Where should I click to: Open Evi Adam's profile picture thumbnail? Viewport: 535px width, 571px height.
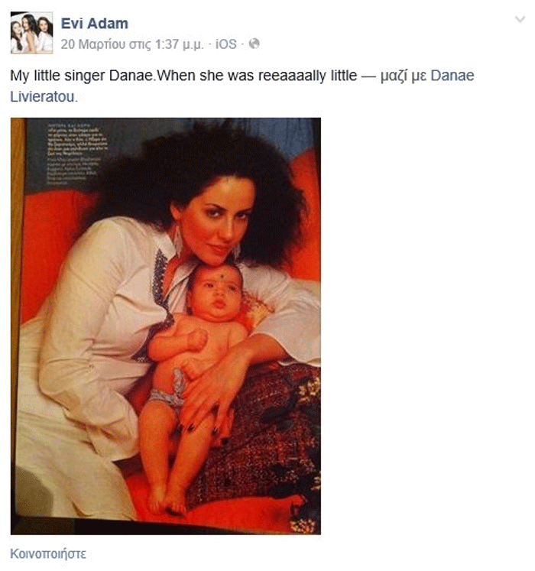click(31, 33)
